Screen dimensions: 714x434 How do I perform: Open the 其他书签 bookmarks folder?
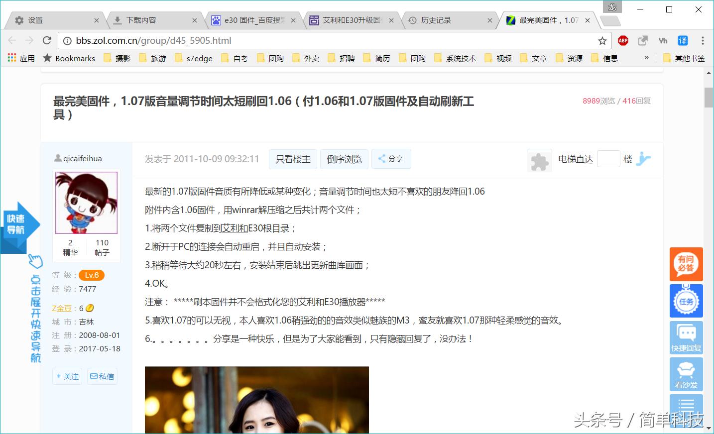pyautogui.click(x=686, y=58)
